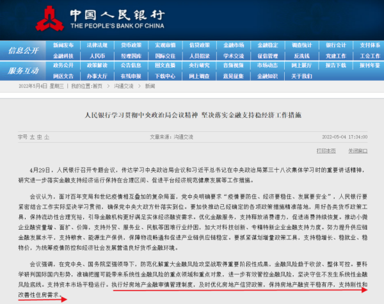Open 关于我们 about page link

(301, 76)
